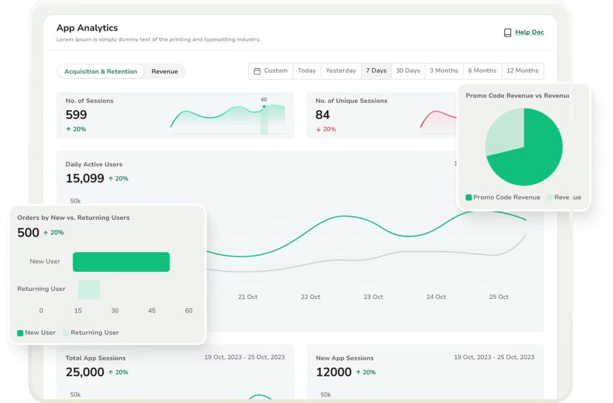Select the 12 Months range
The width and height of the screenshot is (613, 403).
coord(522,71)
